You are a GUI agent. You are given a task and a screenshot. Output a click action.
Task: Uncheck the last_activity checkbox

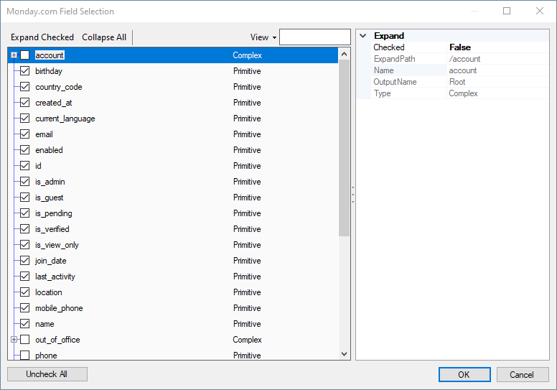coord(25,277)
